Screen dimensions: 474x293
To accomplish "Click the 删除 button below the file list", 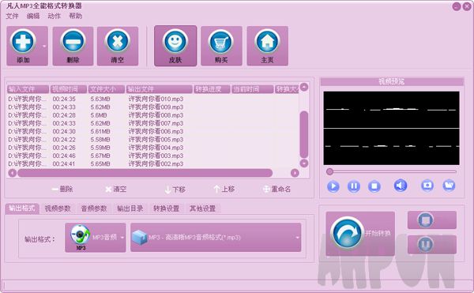I will pos(62,190).
